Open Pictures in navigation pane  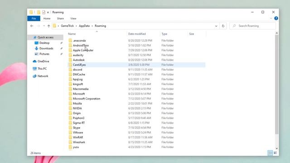(x=44, y=54)
